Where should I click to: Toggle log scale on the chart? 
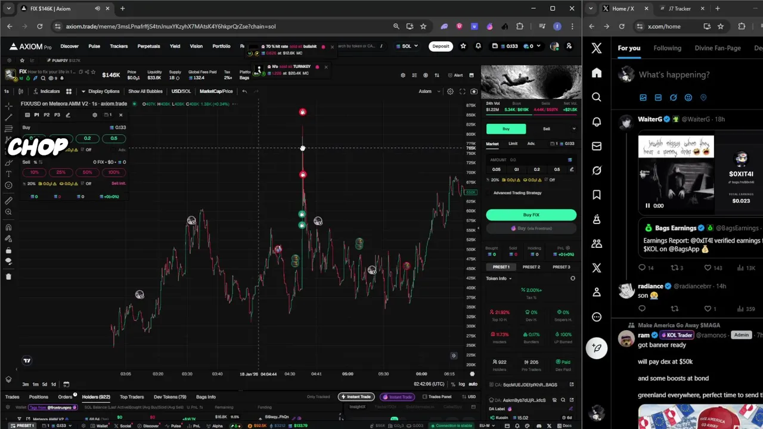coord(462,384)
